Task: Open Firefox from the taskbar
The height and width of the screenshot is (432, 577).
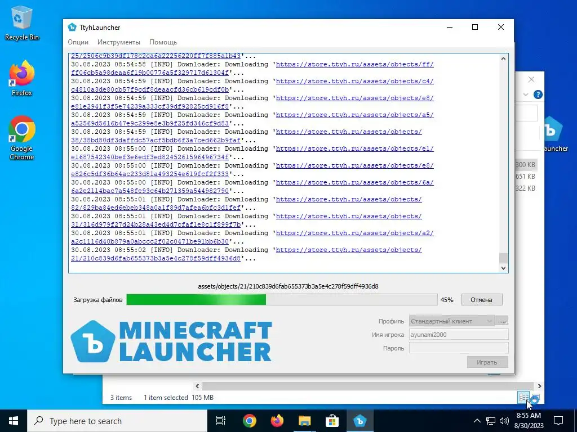Action: pos(277,421)
